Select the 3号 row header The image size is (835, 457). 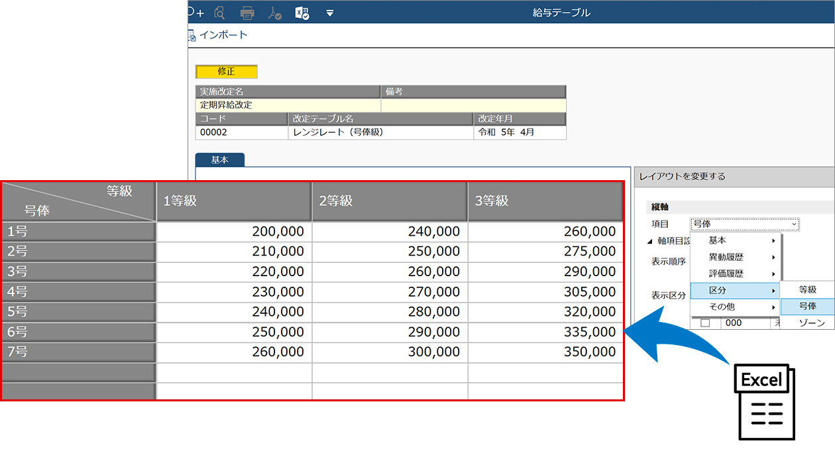(x=78, y=272)
